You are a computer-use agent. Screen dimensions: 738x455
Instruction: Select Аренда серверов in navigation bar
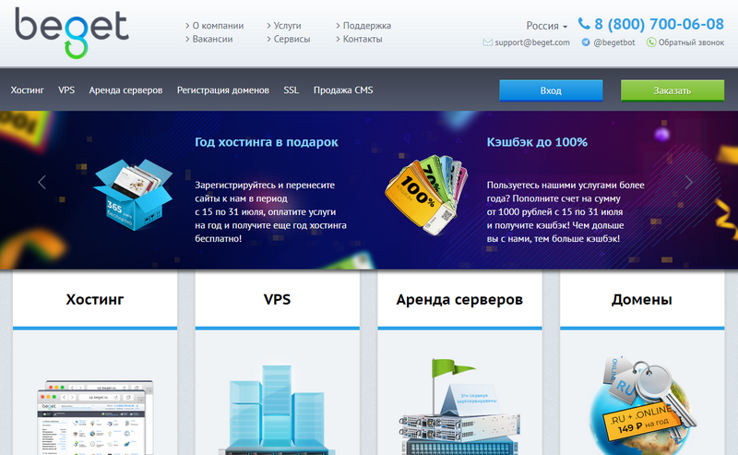(125, 90)
